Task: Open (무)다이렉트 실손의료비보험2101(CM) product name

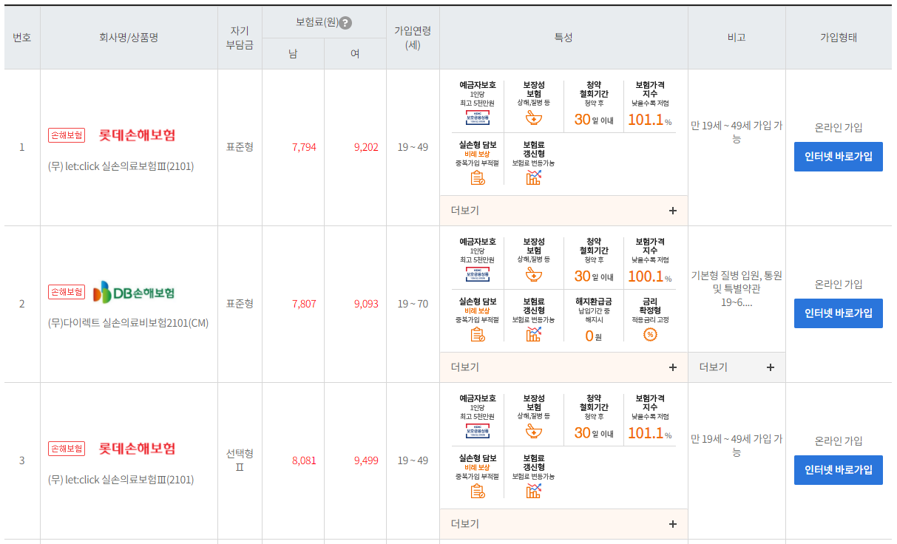Action: (x=128, y=323)
